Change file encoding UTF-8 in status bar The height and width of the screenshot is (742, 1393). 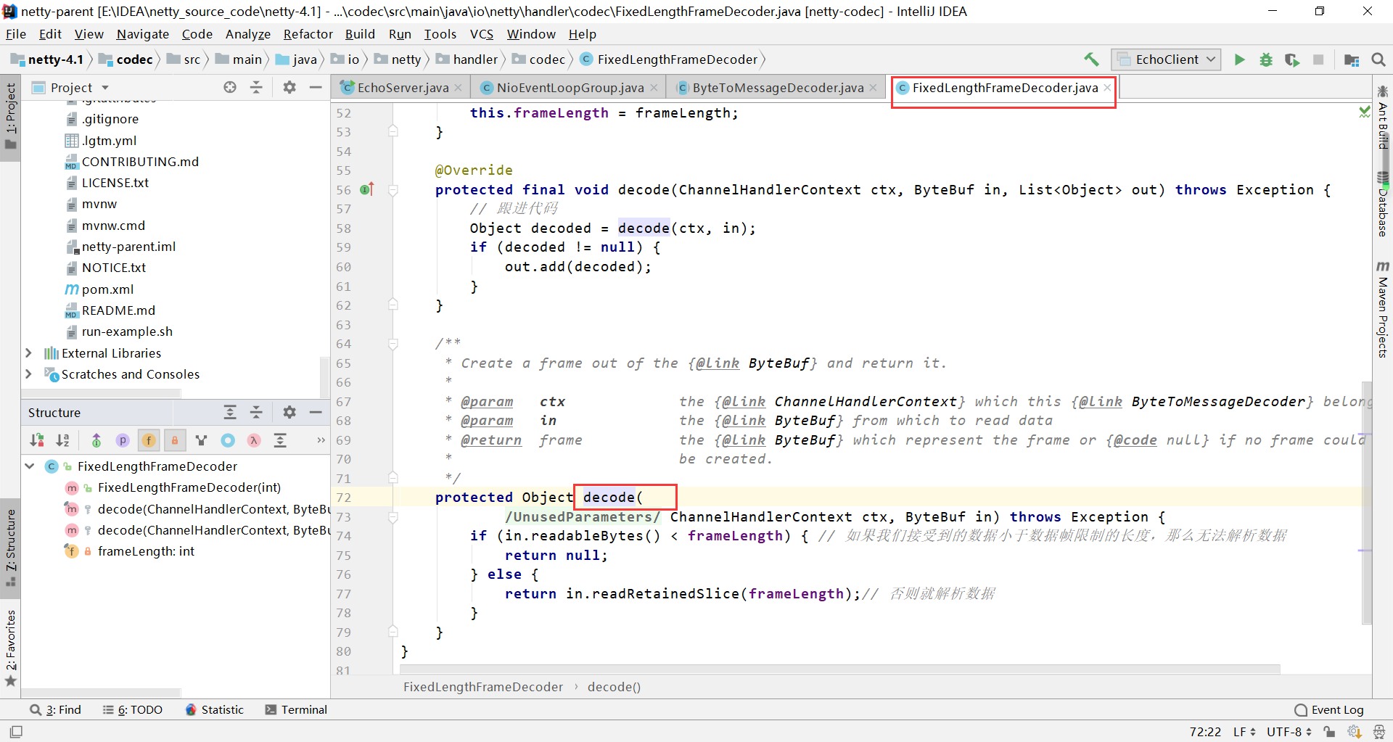(1289, 732)
